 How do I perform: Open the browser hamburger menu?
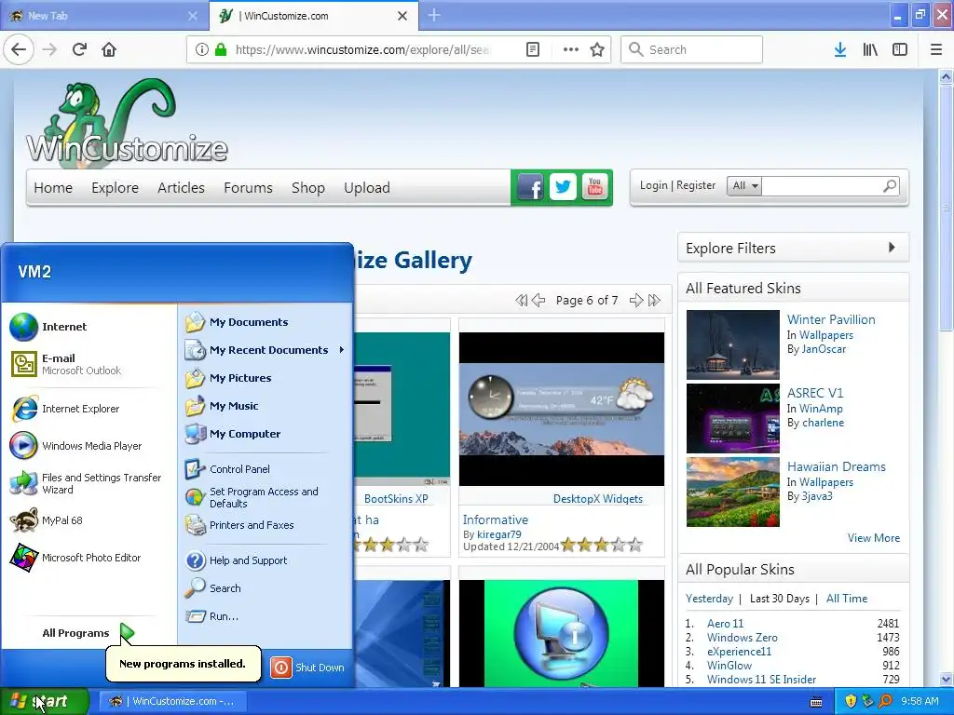click(936, 50)
